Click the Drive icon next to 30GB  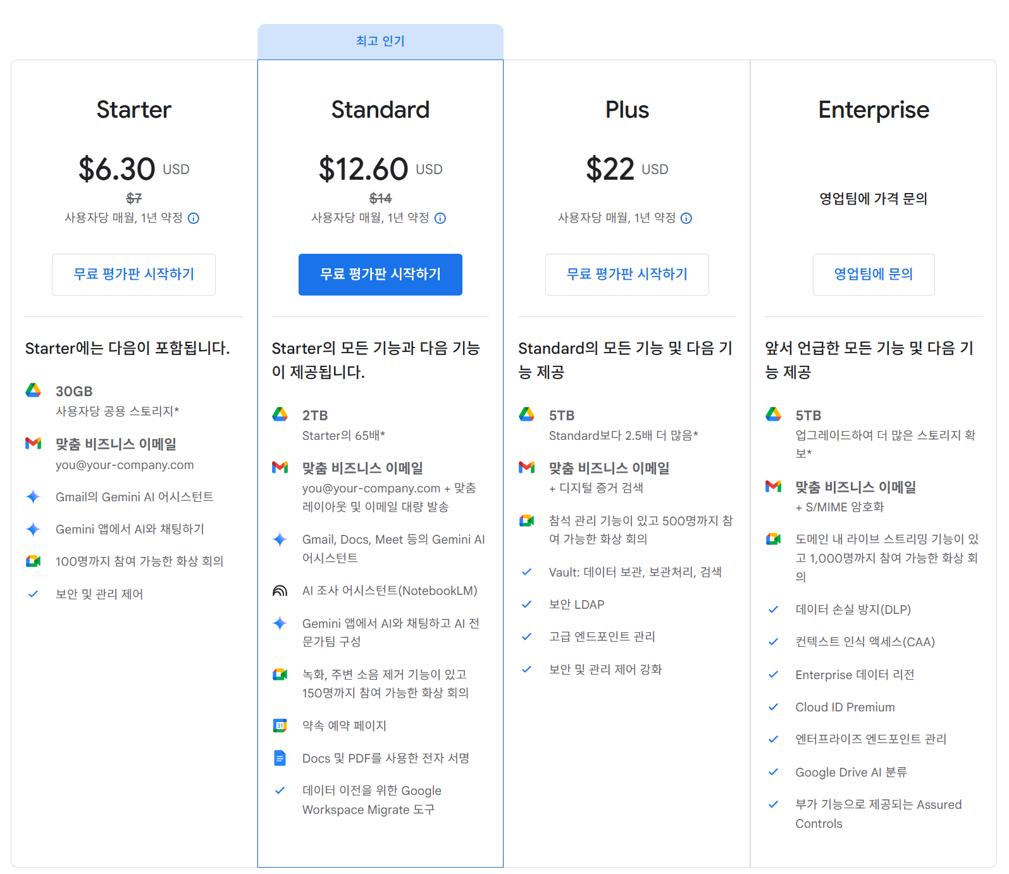click(34, 390)
